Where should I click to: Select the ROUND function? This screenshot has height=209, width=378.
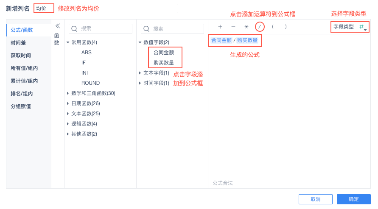(x=90, y=83)
